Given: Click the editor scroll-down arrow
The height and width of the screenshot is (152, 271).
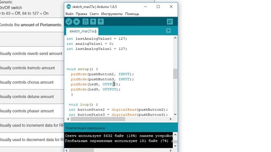Looking at the screenshot, I should pyautogui.click(x=175, y=114).
